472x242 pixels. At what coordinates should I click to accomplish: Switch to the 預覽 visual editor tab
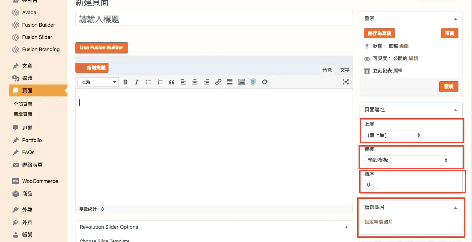click(327, 70)
